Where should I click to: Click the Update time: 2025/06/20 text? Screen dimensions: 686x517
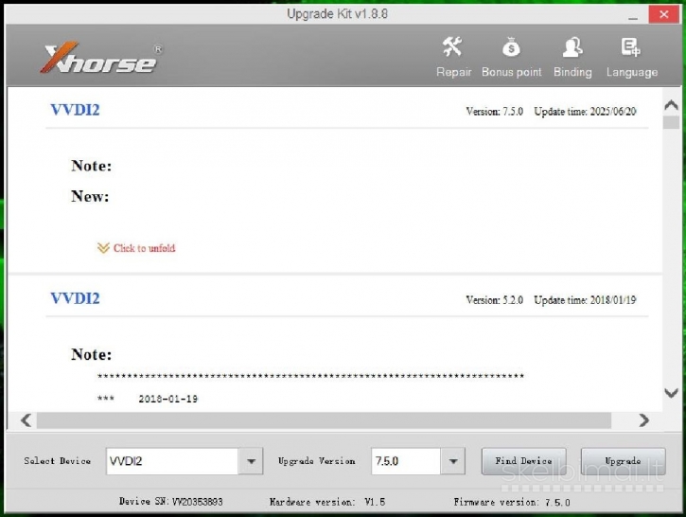click(x=585, y=112)
